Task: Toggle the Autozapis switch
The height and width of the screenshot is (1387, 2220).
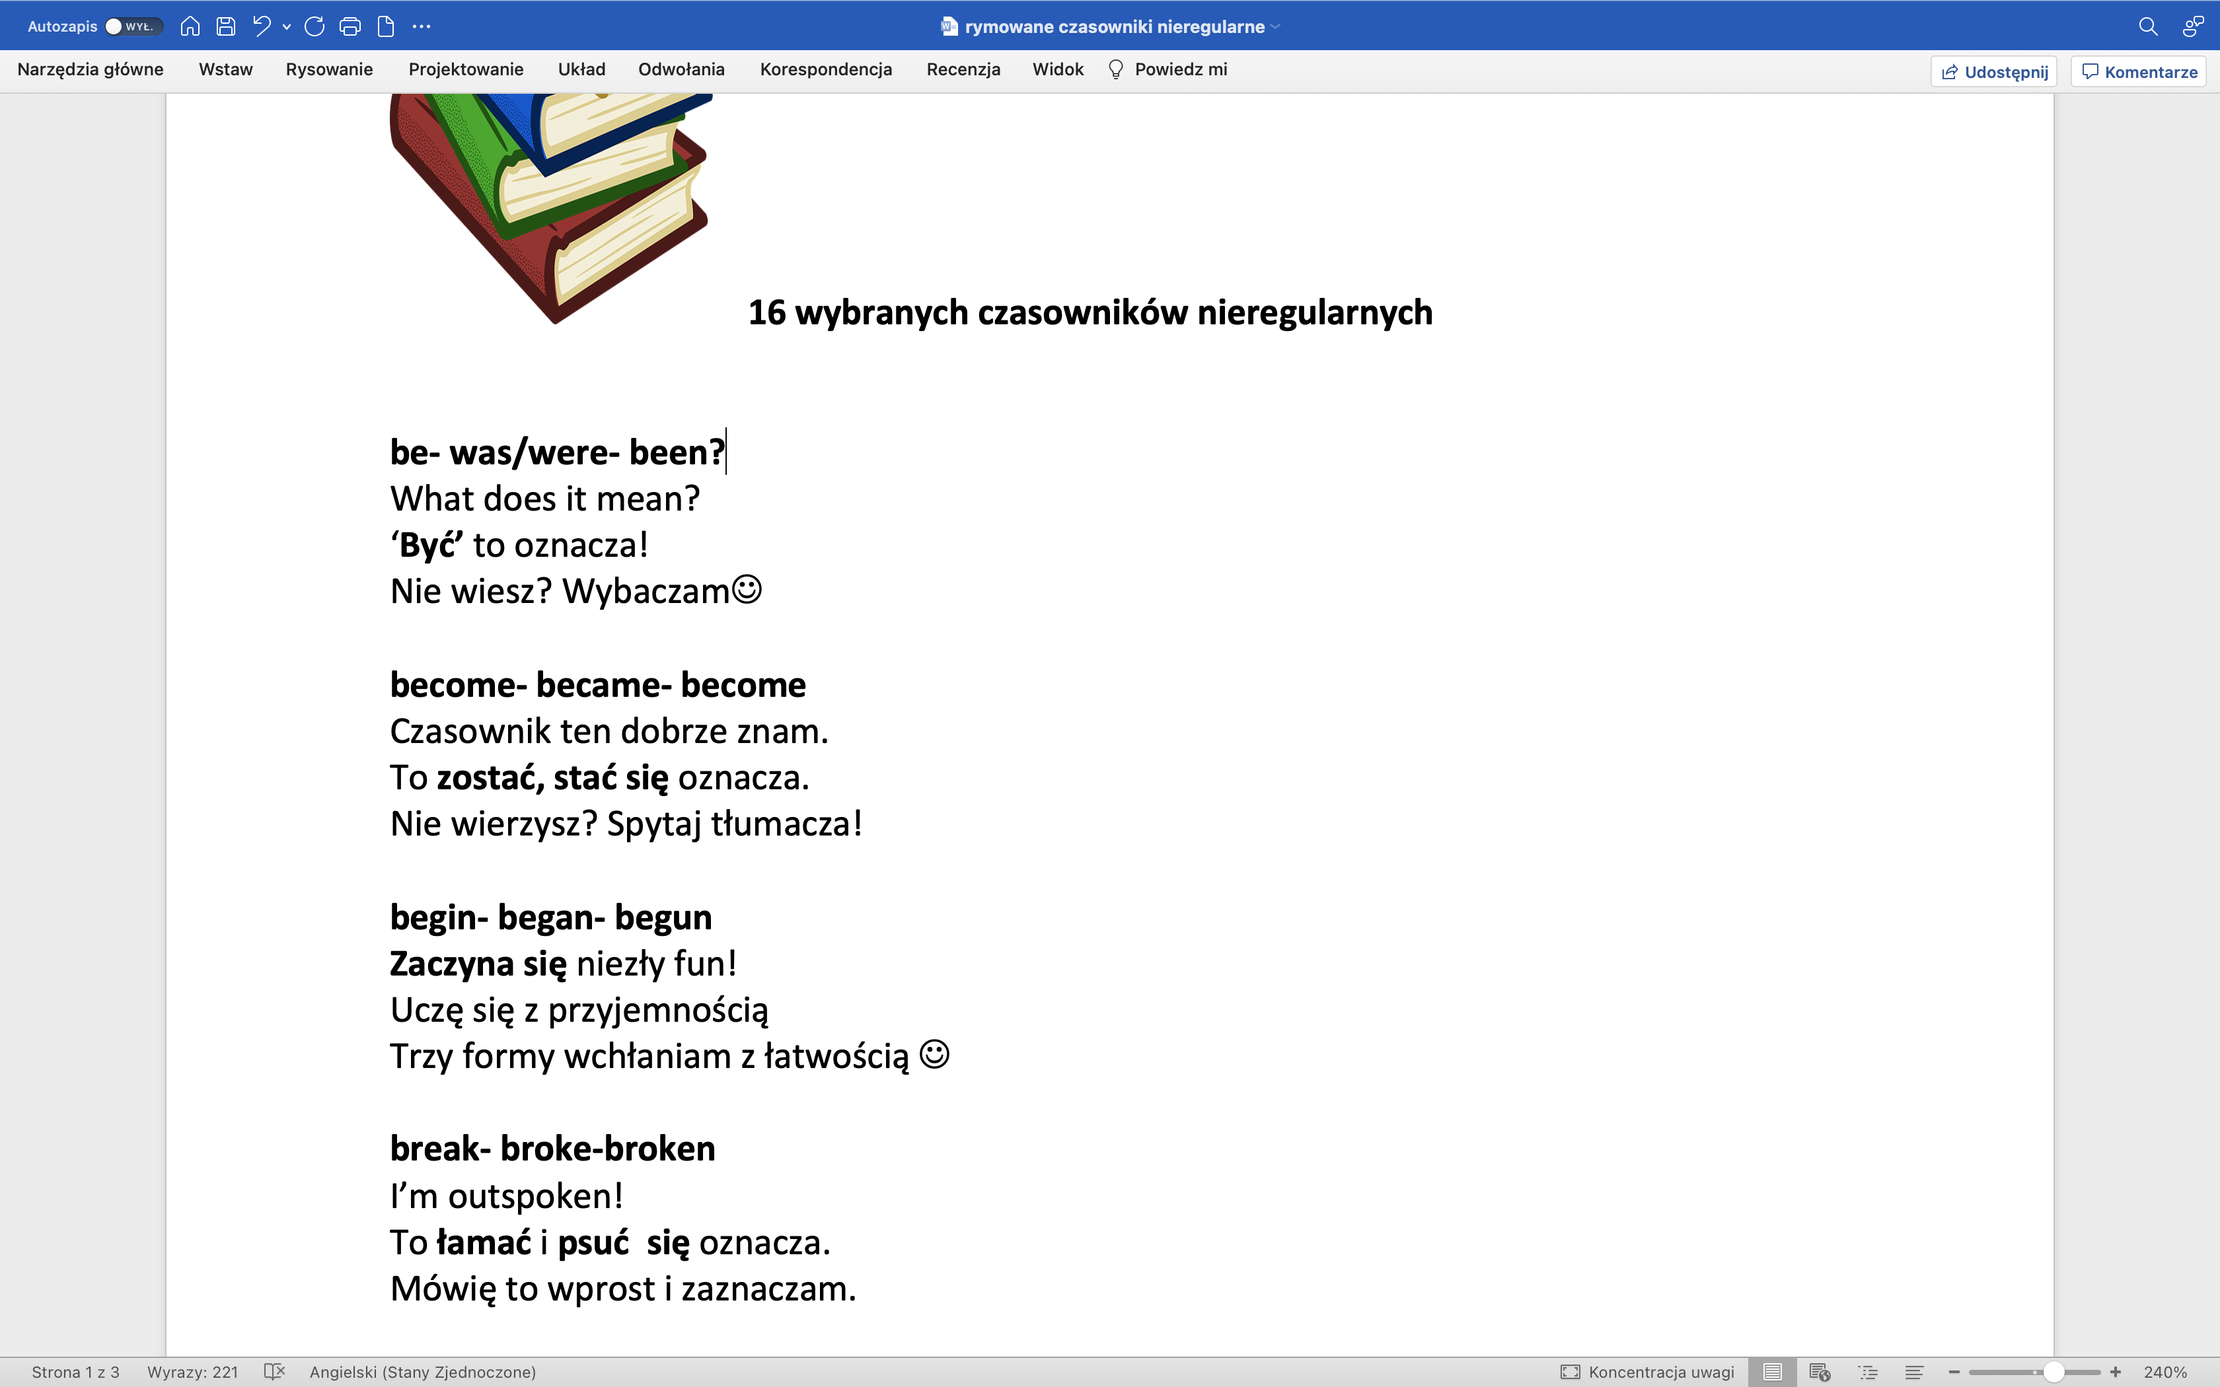Action: [133, 26]
